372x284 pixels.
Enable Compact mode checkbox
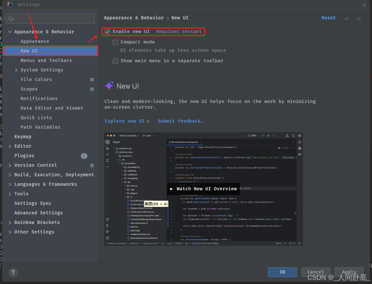click(115, 42)
